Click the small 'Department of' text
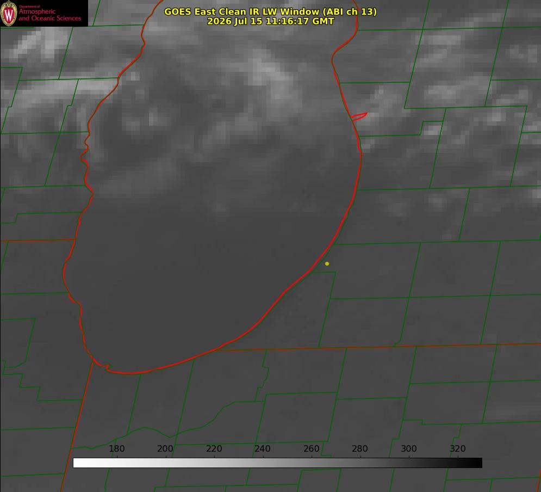The image size is (541, 492). 29,7
